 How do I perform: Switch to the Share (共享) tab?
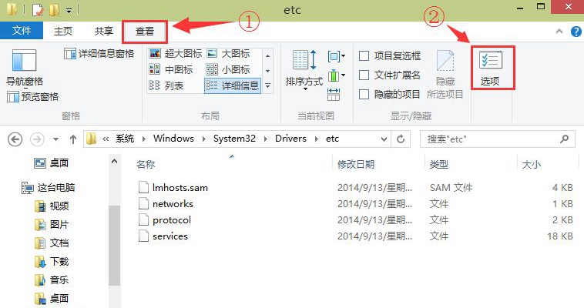tap(103, 31)
